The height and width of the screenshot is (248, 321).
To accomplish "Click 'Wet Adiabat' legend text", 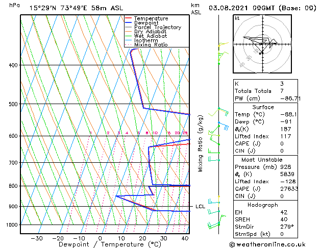I will pos(151,36).
